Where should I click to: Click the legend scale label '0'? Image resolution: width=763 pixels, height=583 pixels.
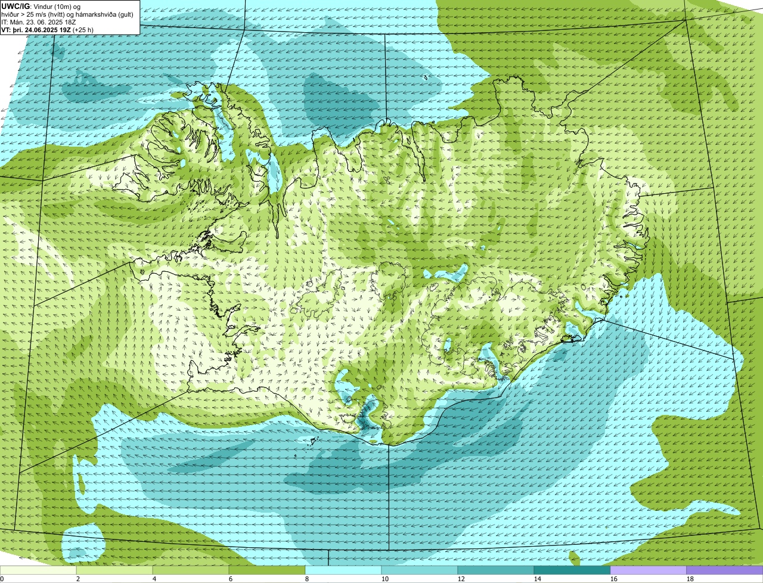click(2, 579)
